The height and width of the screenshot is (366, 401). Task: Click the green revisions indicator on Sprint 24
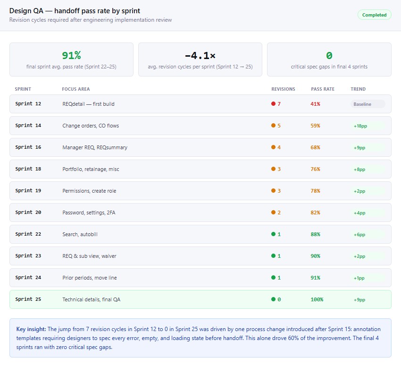[273, 278]
